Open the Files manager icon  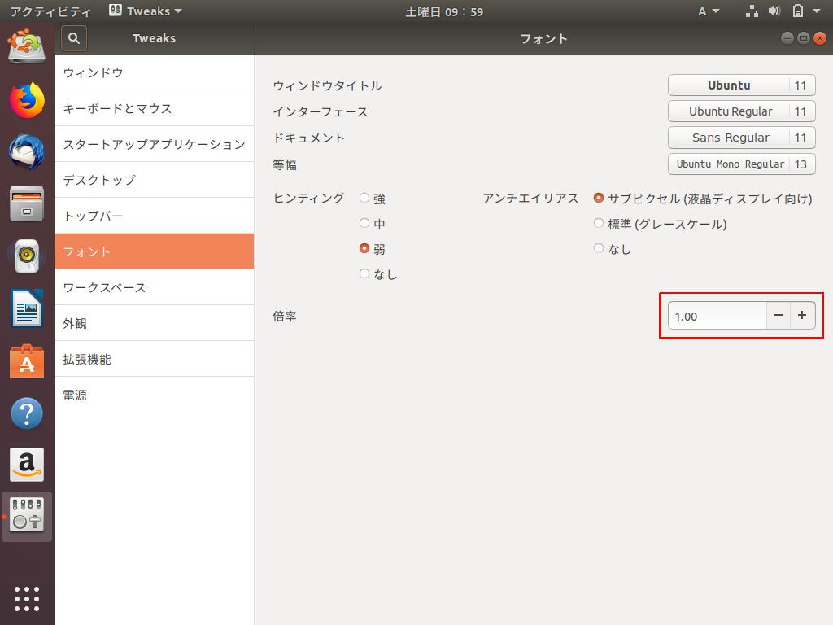[27, 202]
